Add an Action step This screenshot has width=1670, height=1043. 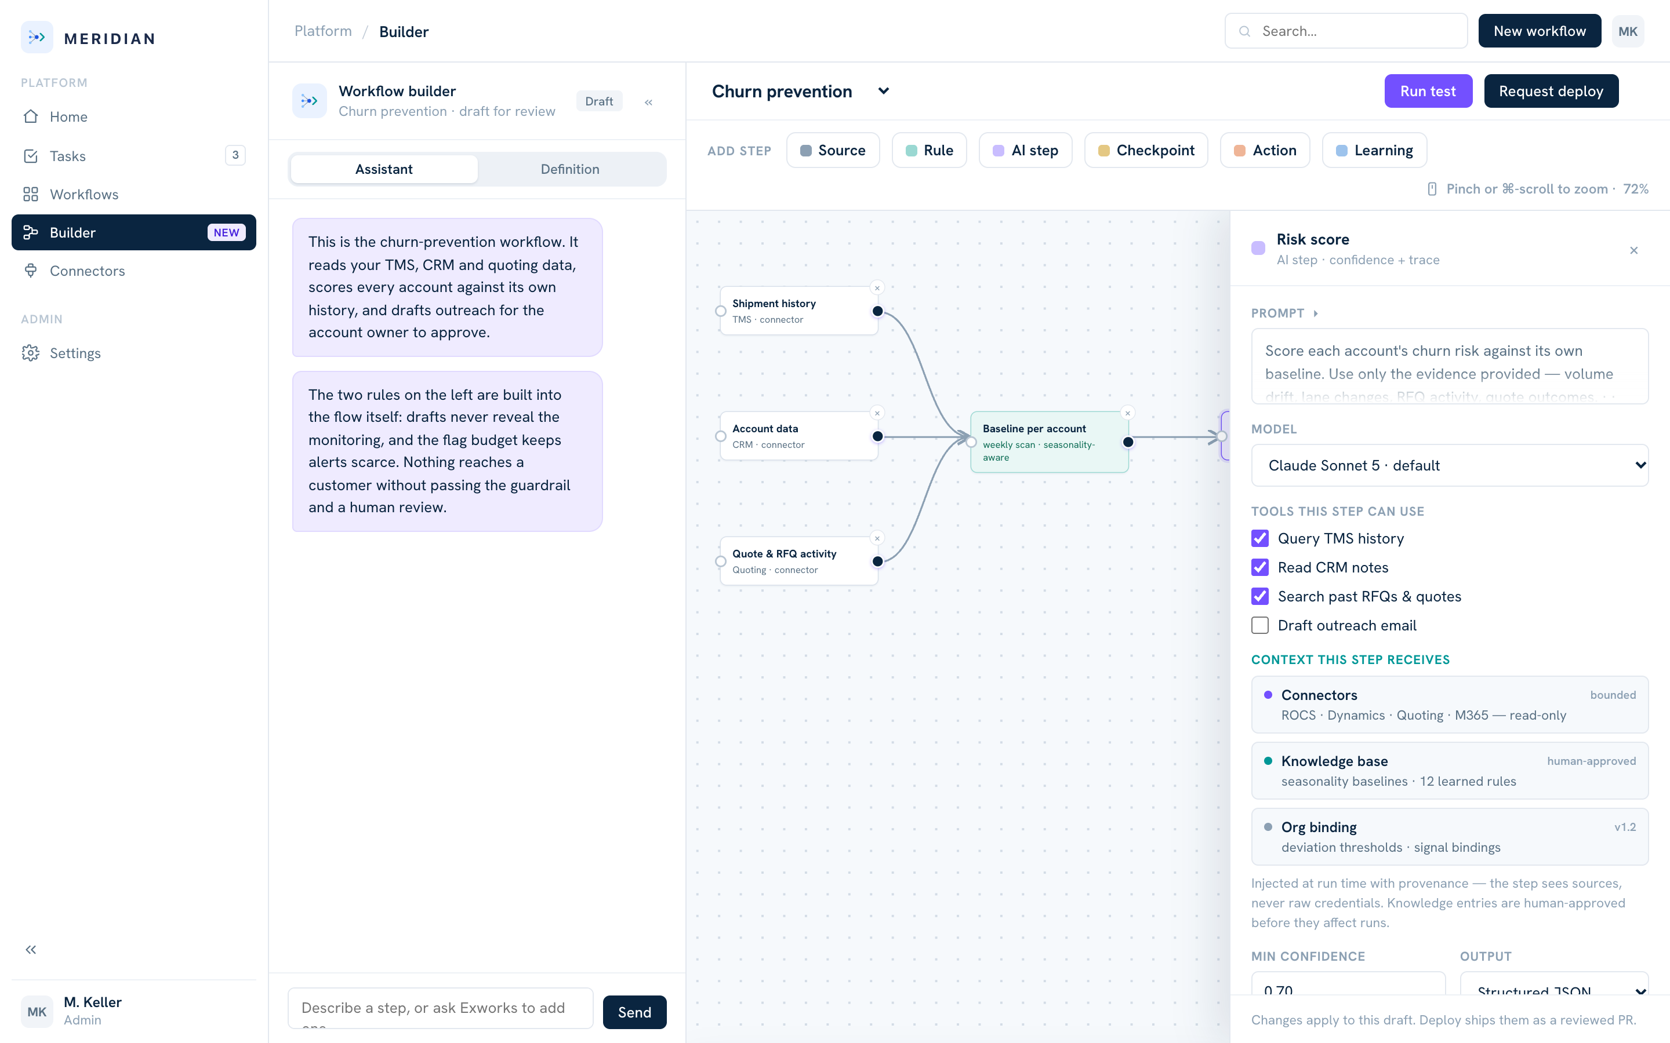pyautogui.click(x=1265, y=151)
